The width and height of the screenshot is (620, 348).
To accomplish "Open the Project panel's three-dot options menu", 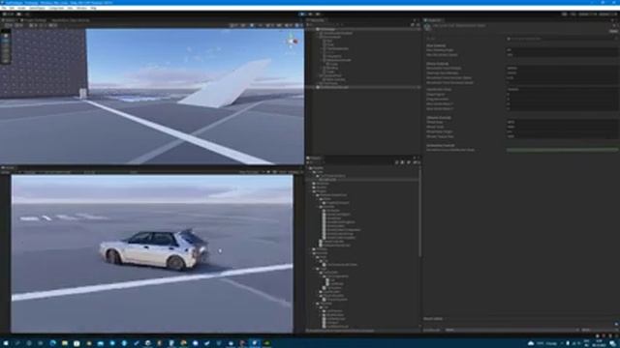I will point(418,158).
